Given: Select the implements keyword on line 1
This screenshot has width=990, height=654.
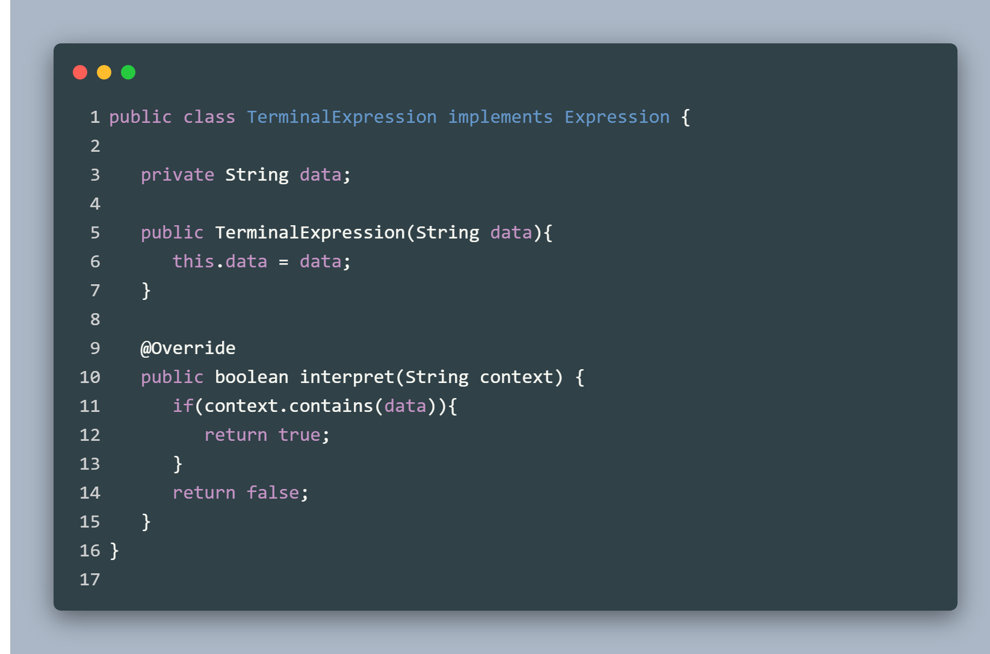Looking at the screenshot, I should point(500,117).
